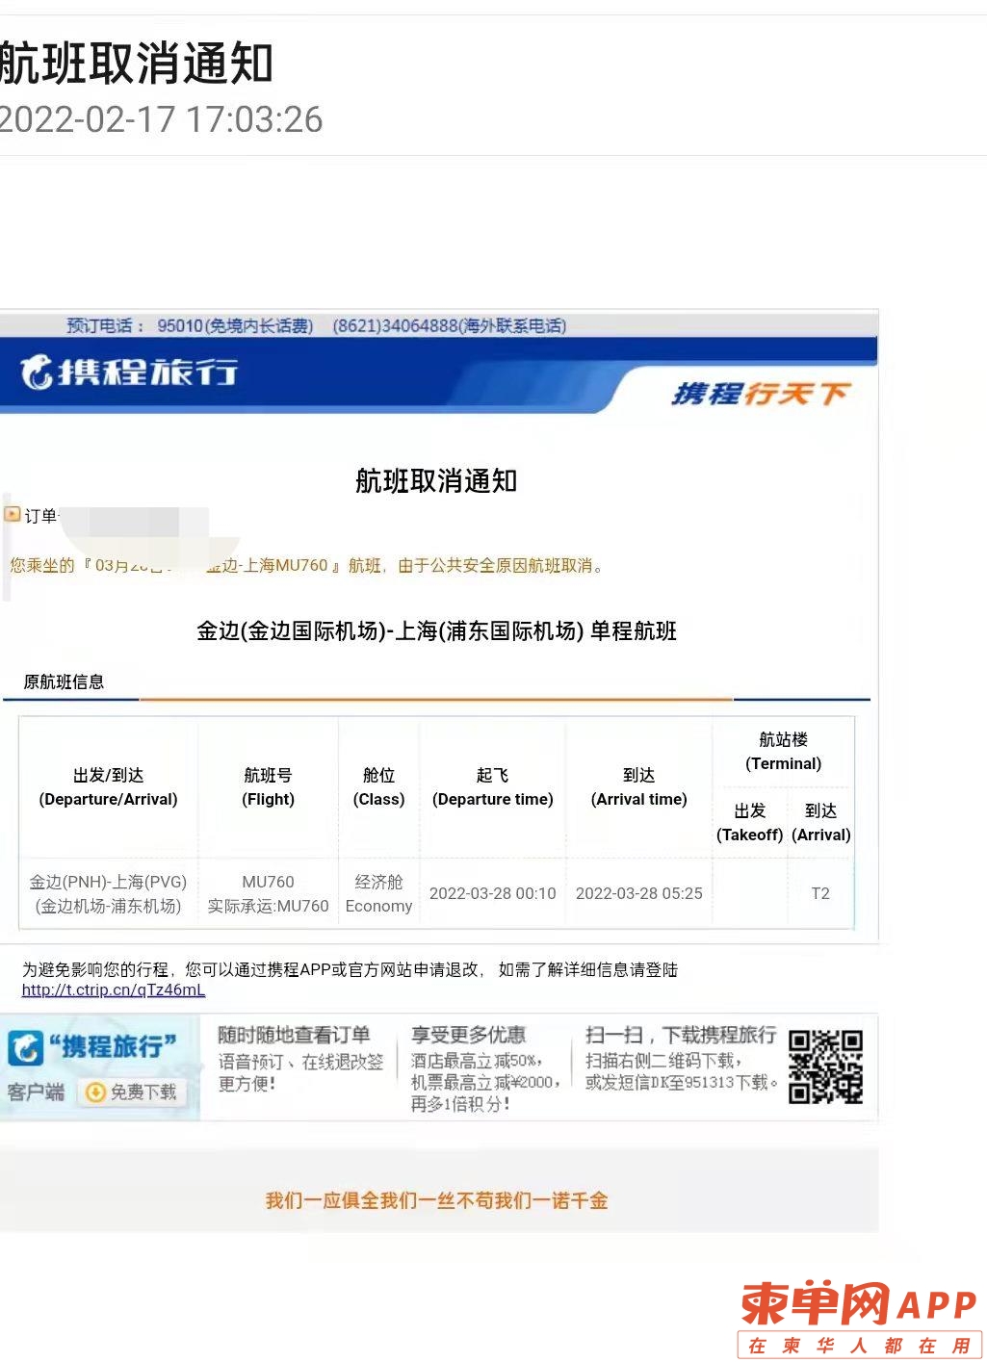Click the 扫一扫，下载携程旅行 text
This screenshot has height=1362, width=987.
681,1036
